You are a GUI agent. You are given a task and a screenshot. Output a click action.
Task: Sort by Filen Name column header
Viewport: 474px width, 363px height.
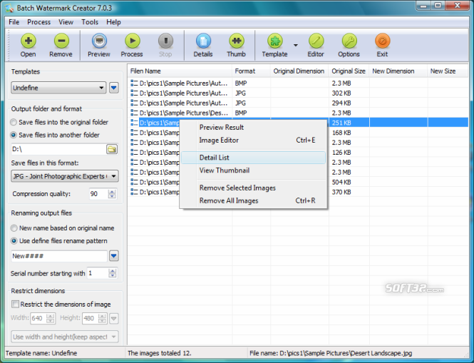[180, 71]
